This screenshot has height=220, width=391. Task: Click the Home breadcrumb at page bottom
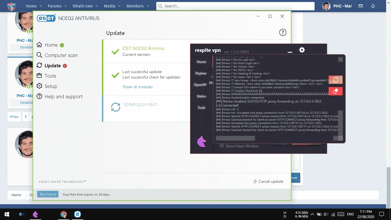tap(16, 195)
